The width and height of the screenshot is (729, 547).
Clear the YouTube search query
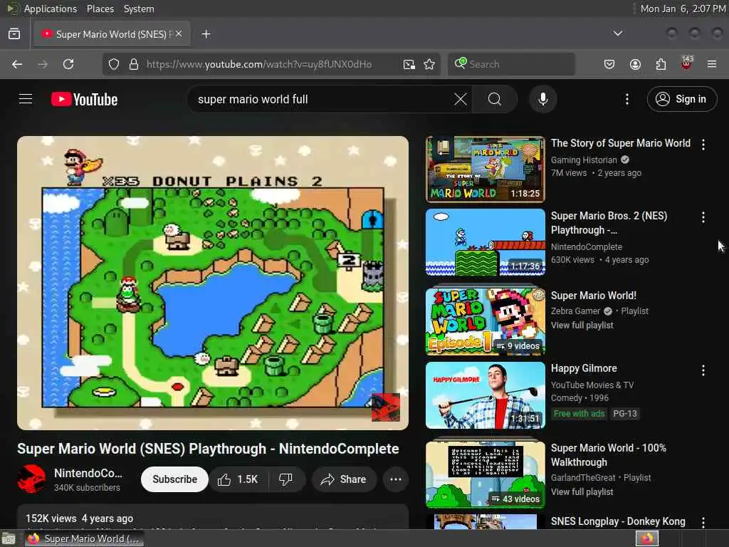click(x=461, y=99)
